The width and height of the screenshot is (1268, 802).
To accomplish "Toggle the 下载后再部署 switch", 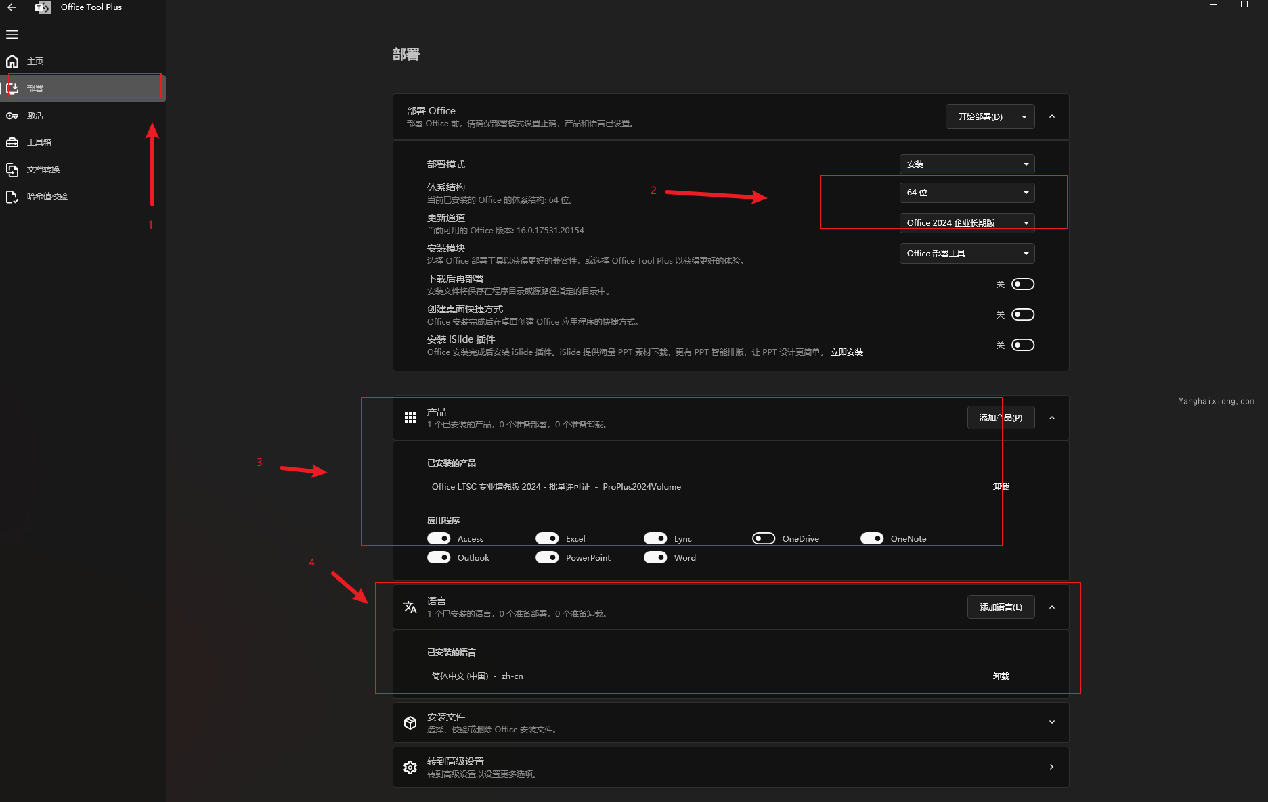I will point(1023,284).
